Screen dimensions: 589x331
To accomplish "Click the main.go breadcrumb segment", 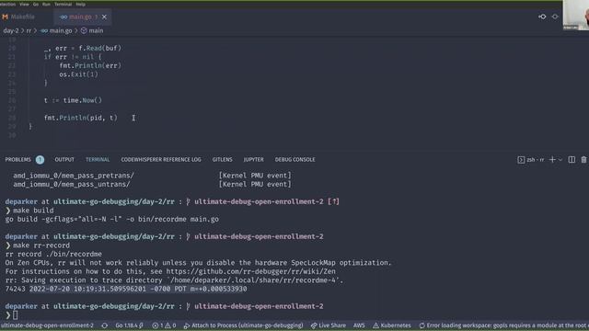I will pos(56,30).
